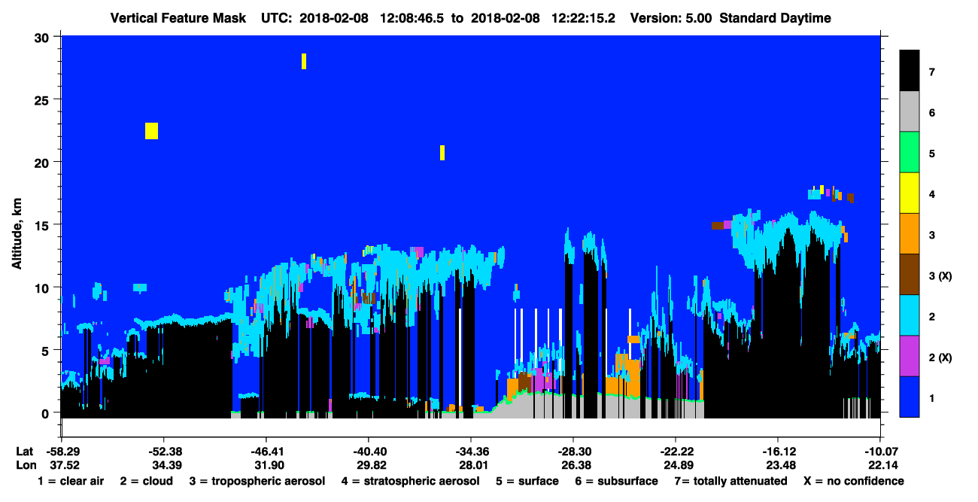Click the '2 = cloud' legend caption

[x=147, y=481]
